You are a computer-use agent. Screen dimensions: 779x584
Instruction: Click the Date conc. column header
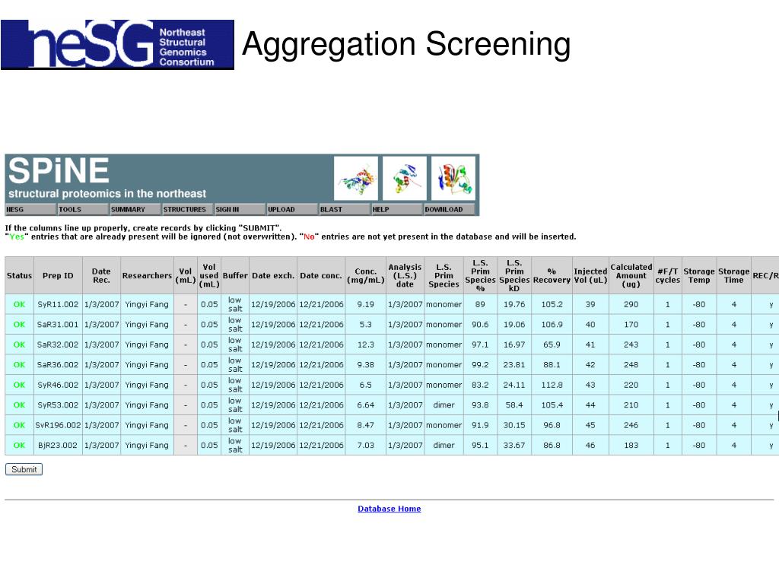pyautogui.click(x=321, y=275)
